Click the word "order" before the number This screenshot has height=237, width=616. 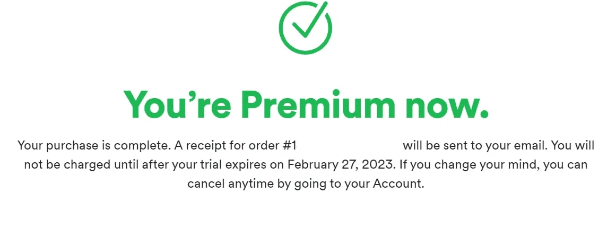(x=264, y=146)
